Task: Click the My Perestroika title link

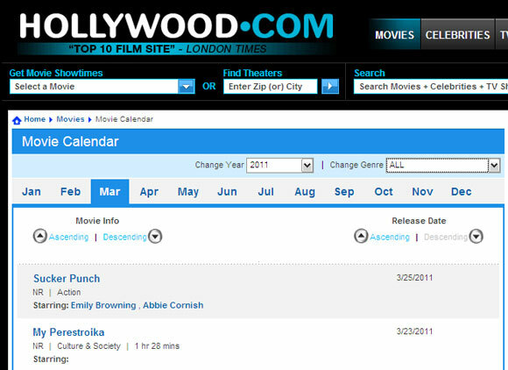Action: click(68, 332)
